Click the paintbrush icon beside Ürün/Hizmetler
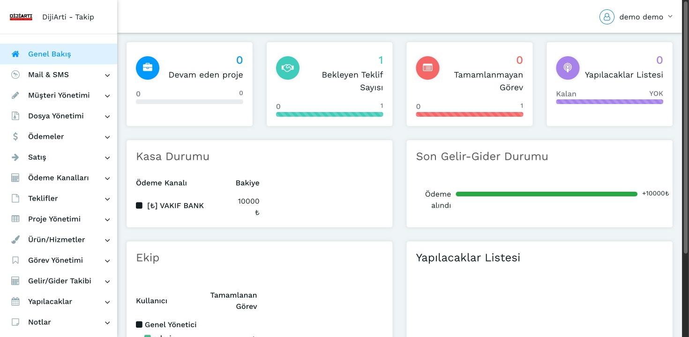Viewport: 689px width, 337px height. pos(15,240)
